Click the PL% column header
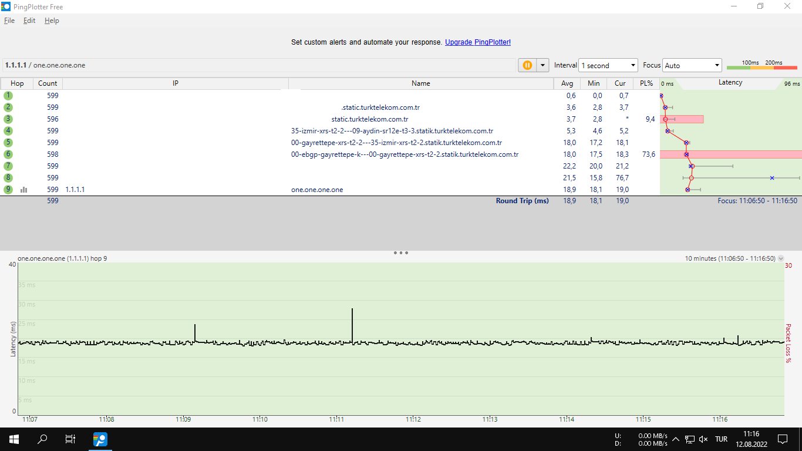This screenshot has width=802, height=451. point(646,83)
